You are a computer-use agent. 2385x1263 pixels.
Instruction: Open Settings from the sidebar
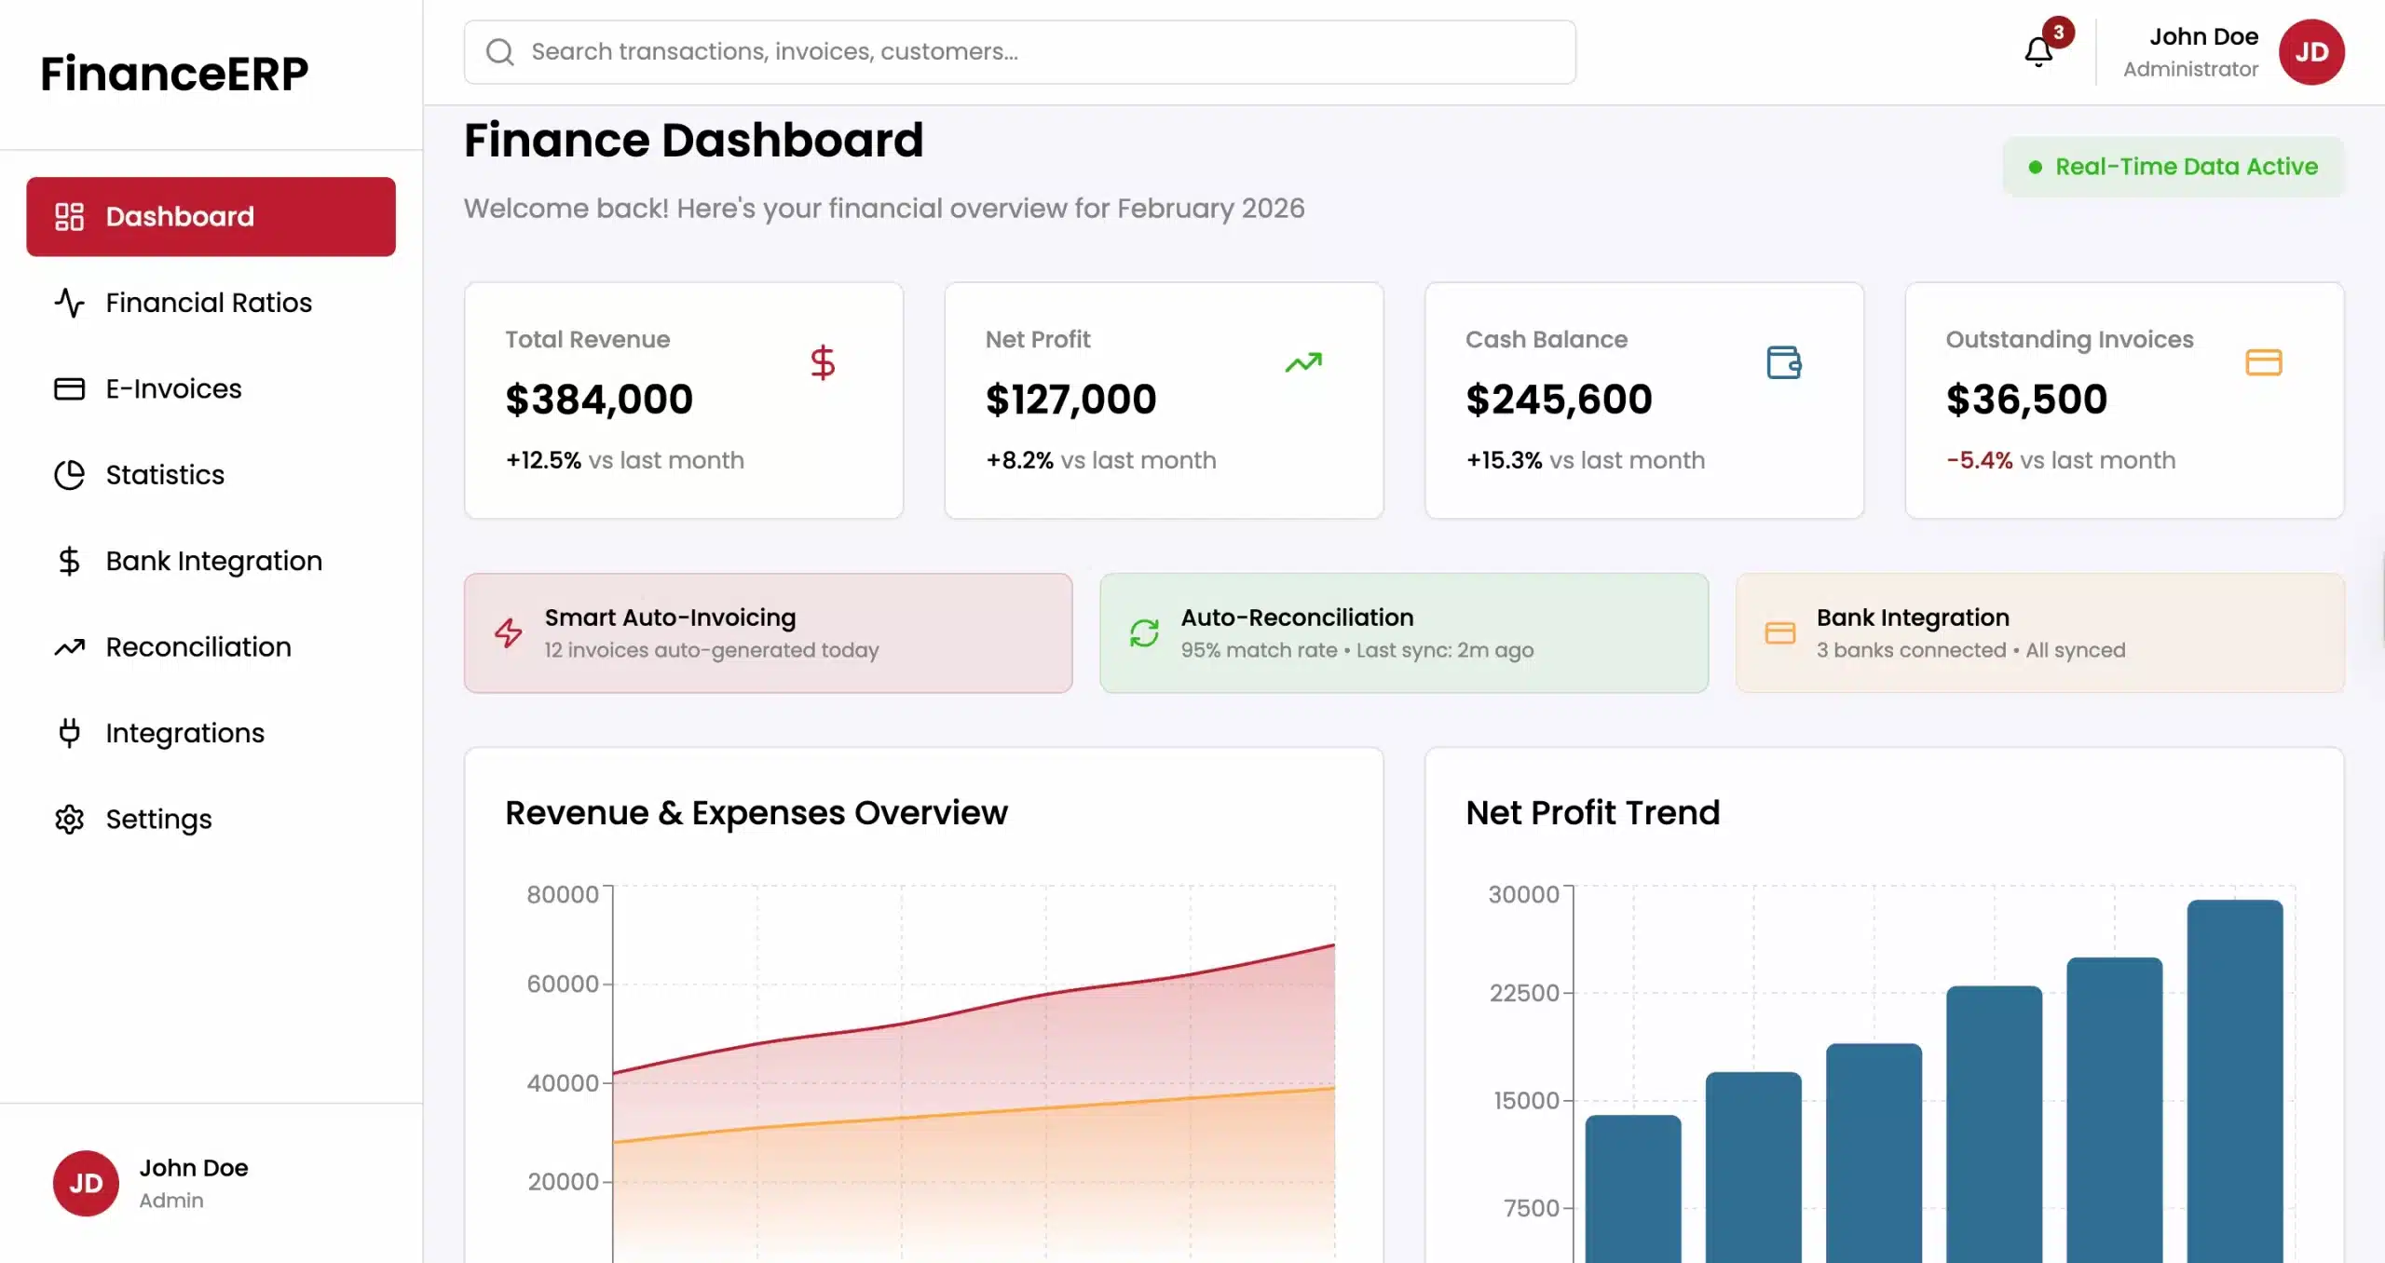158,820
